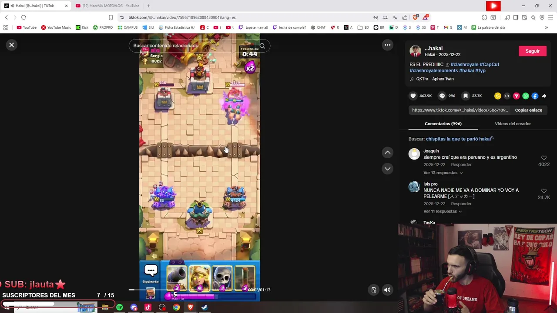Open the TikTok app on taskbar

point(148,307)
